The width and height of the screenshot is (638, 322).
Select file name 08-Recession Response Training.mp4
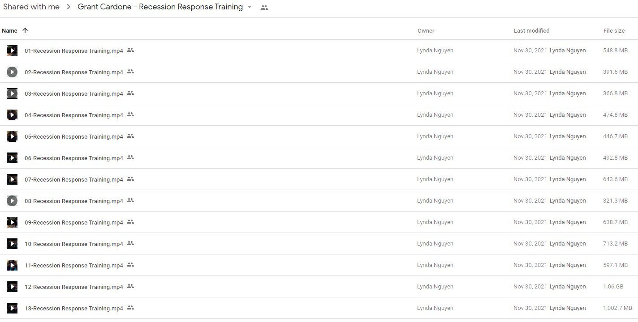click(74, 201)
